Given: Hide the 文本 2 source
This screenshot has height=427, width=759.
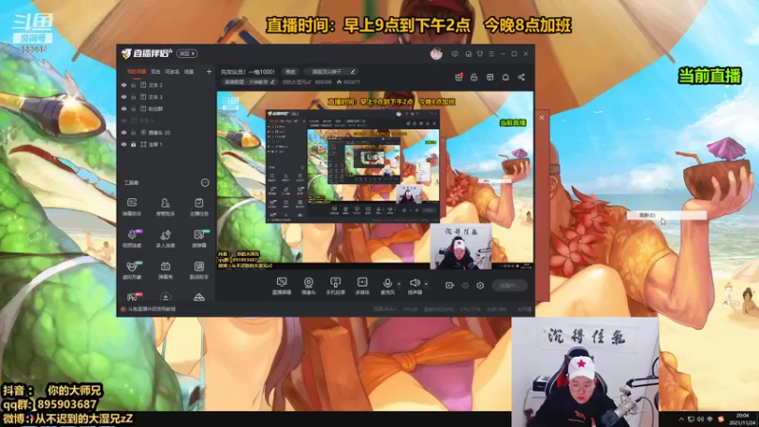Looking at the screenshot, I should point(124,85).
